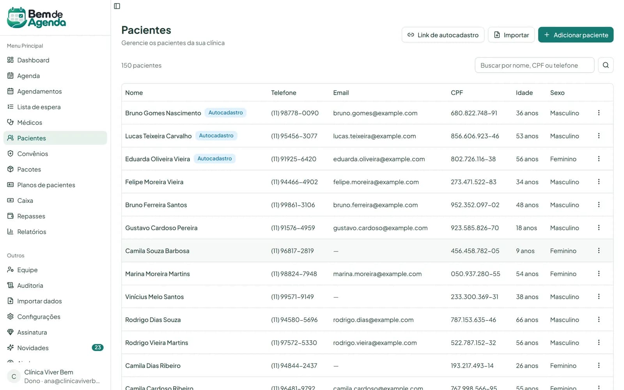Viewport: 624px width, 390px height.
Task: Click phone (11) 98824-7948
Action: [x=294, y=274]
